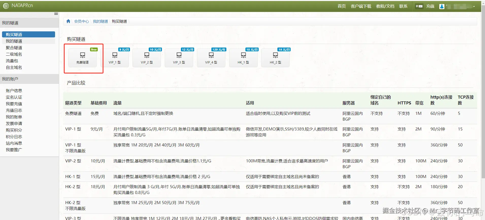Open 客户端下载 in the top navigation
The height and width of the screenshot is (220, 485).
361,6
